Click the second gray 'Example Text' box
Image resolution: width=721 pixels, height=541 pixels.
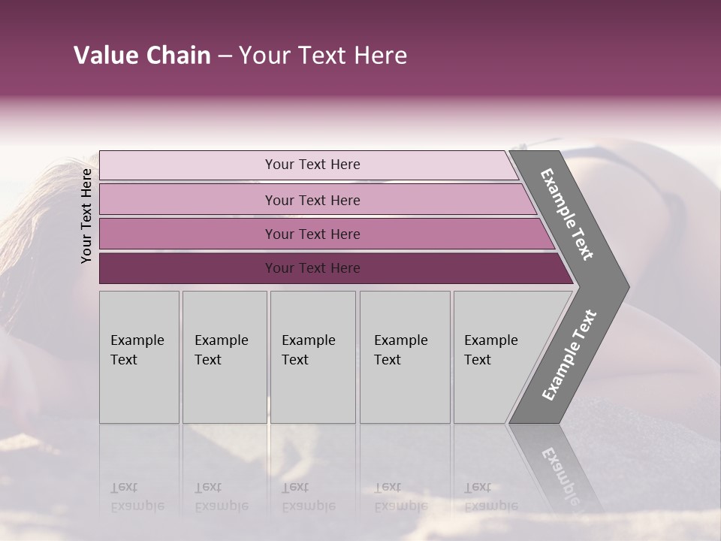tap(225, 357)
